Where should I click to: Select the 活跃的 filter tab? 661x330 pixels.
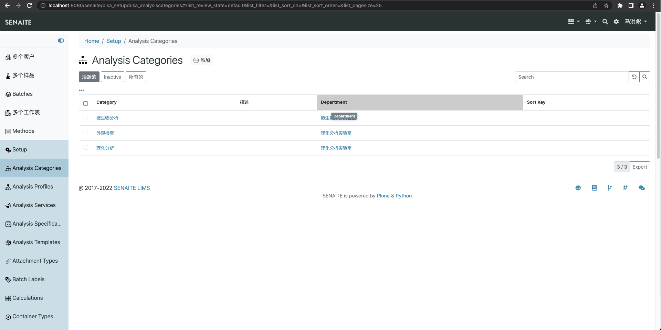click(89, 77)
